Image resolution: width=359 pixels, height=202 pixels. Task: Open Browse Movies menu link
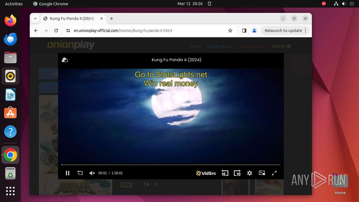coord(220,46)
